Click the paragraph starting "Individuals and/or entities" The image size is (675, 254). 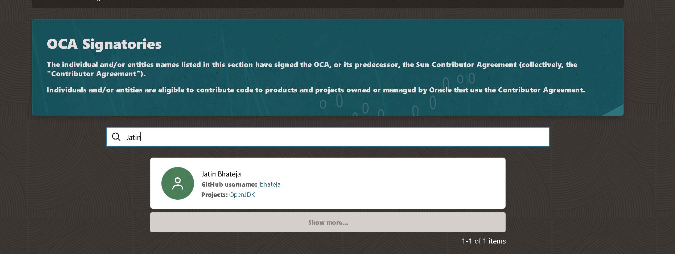tap(316, 90)
